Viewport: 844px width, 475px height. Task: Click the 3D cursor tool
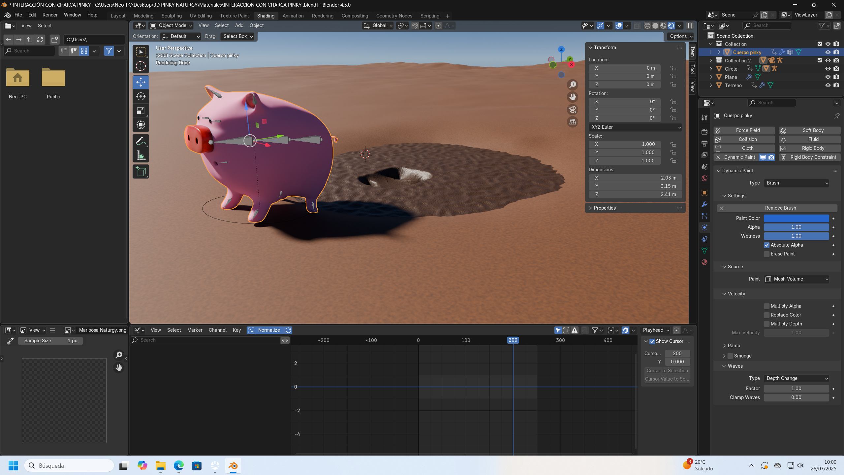141,66
